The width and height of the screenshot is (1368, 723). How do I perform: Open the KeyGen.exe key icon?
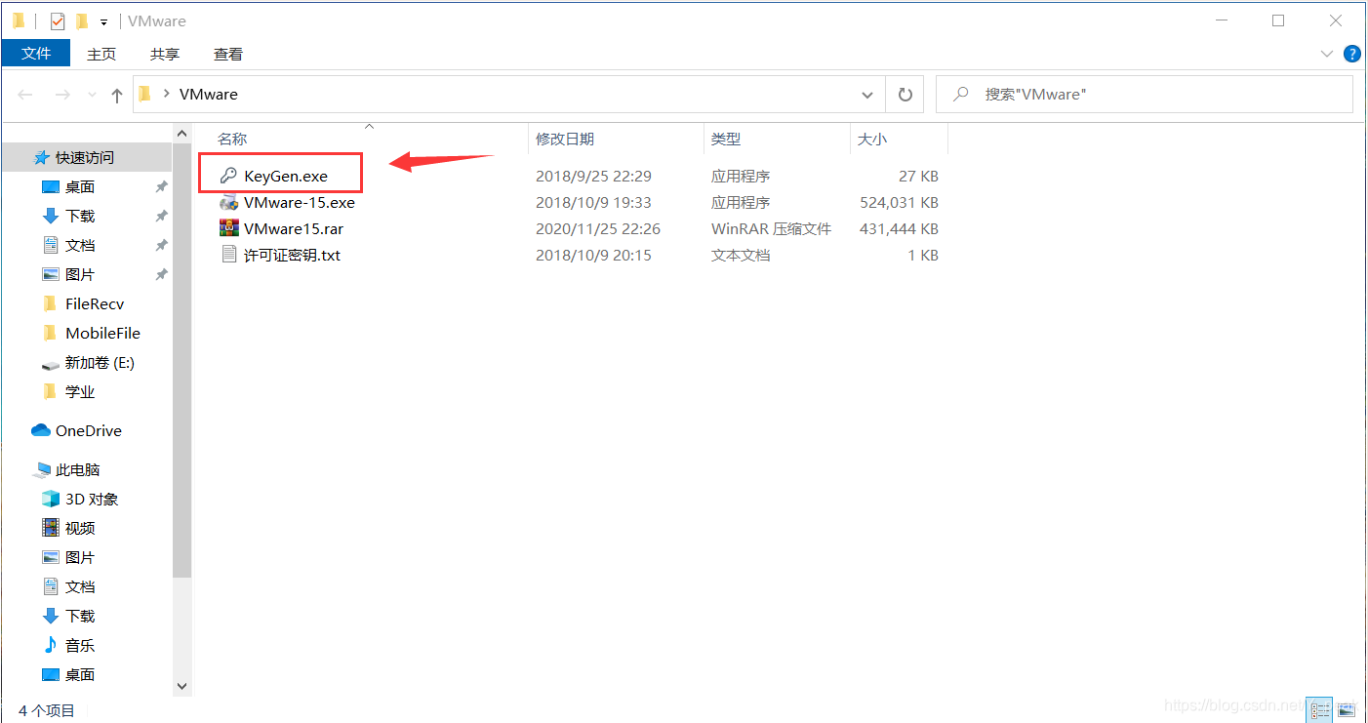(228, 177)
